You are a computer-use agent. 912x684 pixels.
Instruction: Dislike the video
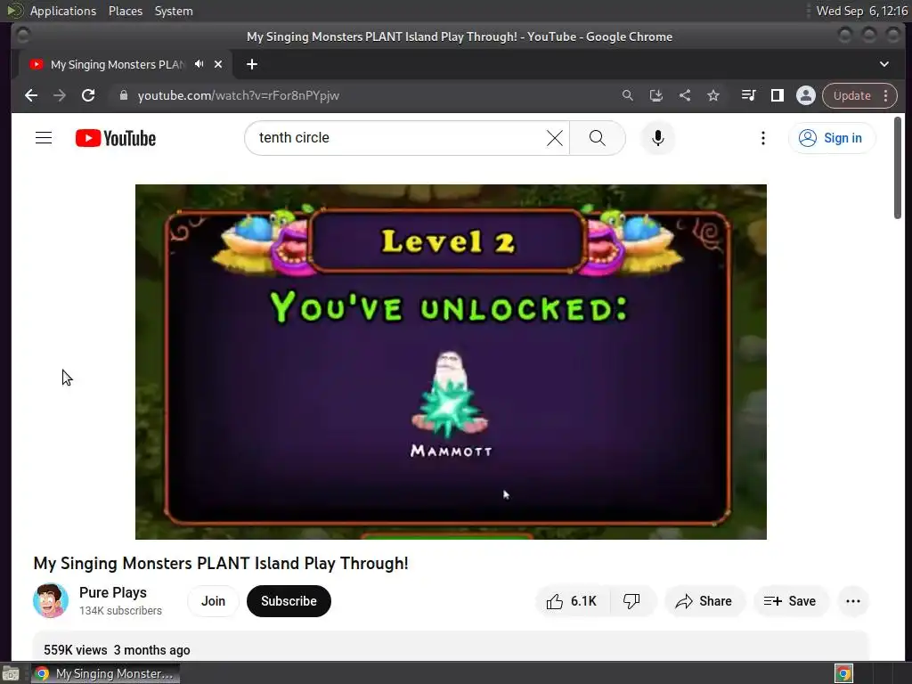633,601
